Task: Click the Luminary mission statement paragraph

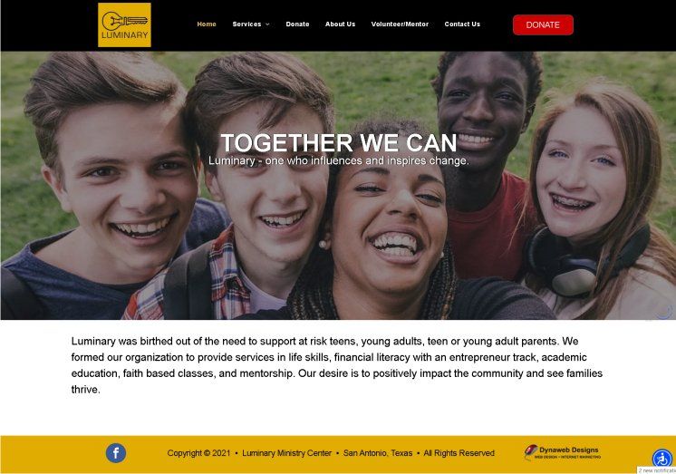Action: [x=337, y=365]
